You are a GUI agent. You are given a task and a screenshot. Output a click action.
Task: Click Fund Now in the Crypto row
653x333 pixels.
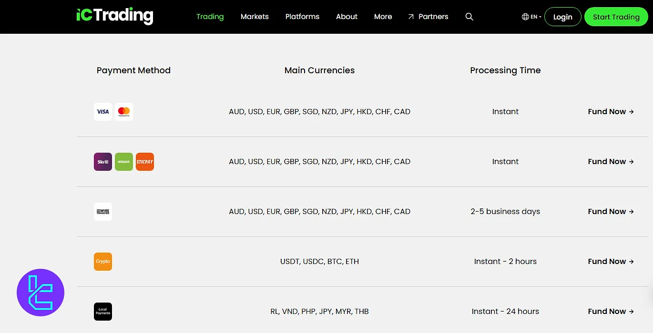click(x=611, y=261)
